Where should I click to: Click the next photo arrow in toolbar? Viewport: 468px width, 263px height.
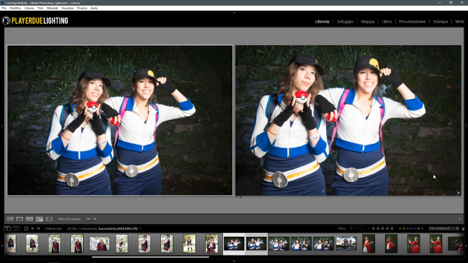click(x=95, y=219)
